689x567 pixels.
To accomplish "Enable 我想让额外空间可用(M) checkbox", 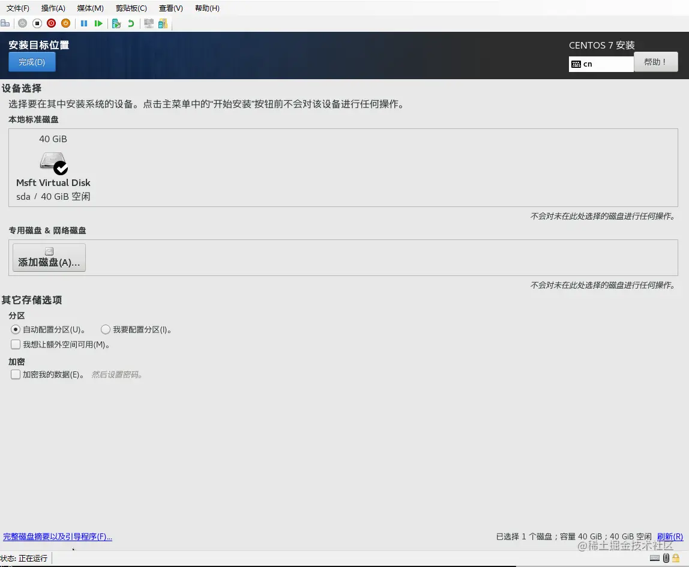I will coord(16,344).
